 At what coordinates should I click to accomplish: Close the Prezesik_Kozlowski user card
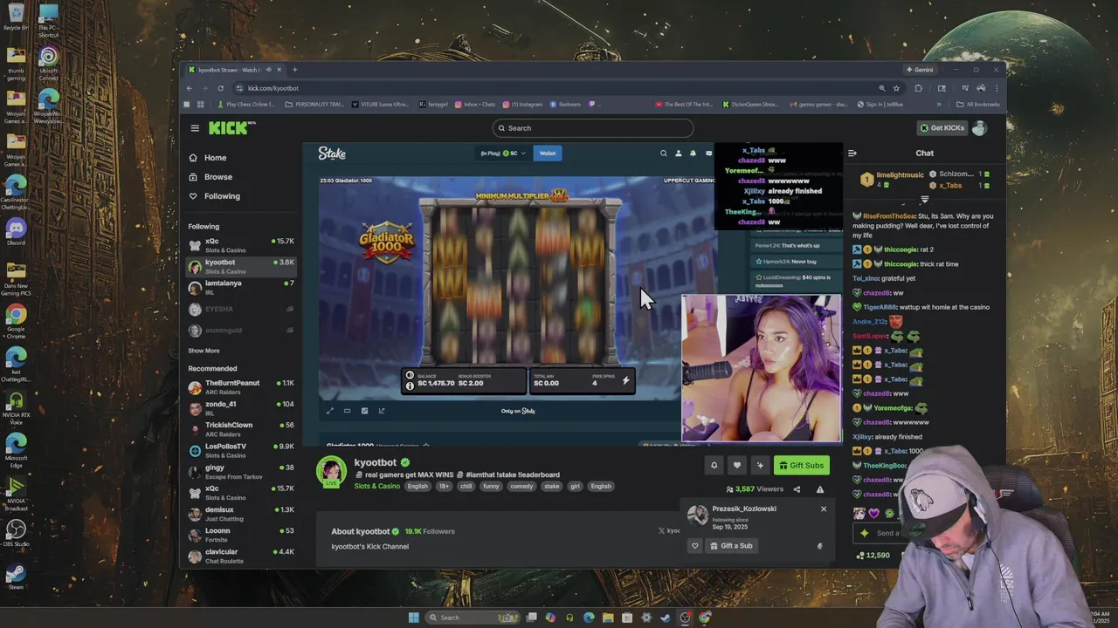pos(823,509)
